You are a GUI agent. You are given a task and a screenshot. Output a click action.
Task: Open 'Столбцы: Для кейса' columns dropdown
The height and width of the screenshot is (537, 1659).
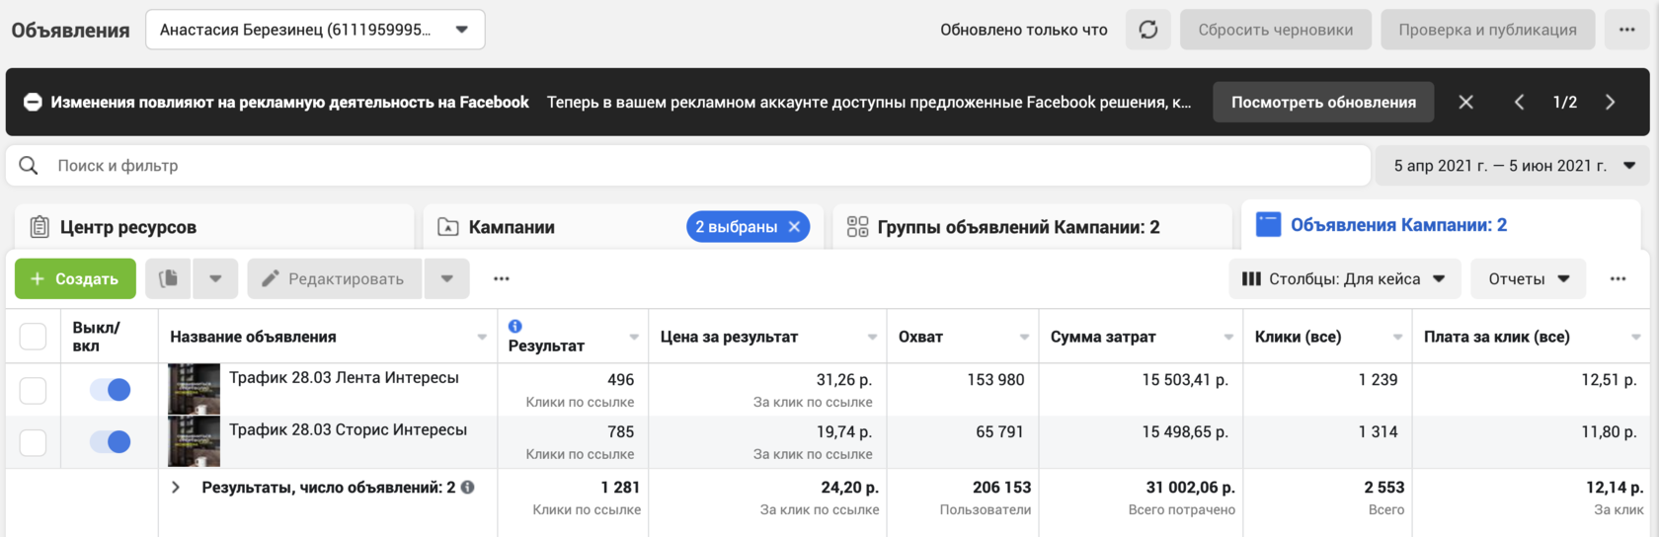tap(1343, 279)
